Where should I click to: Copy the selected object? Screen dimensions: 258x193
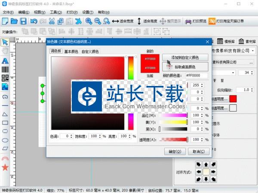[60, 21]
